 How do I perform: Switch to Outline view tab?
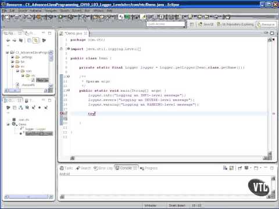13,100
